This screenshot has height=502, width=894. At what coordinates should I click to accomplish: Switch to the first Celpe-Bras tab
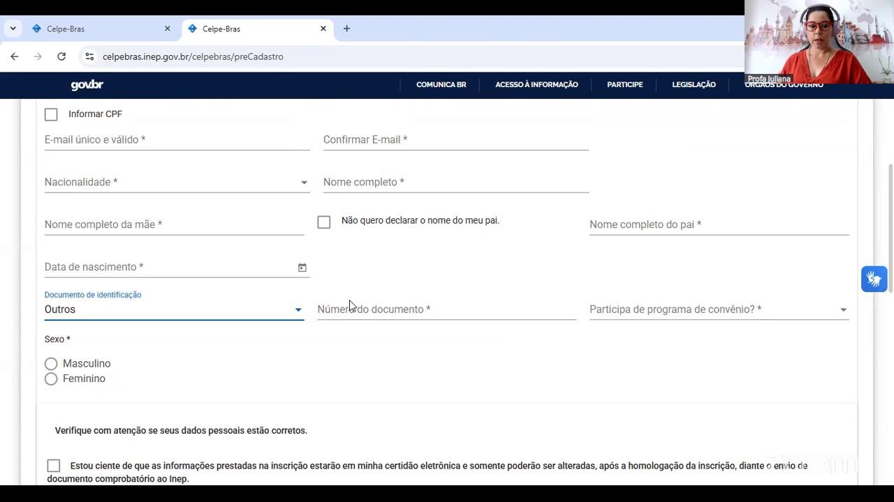click(101, 29)
